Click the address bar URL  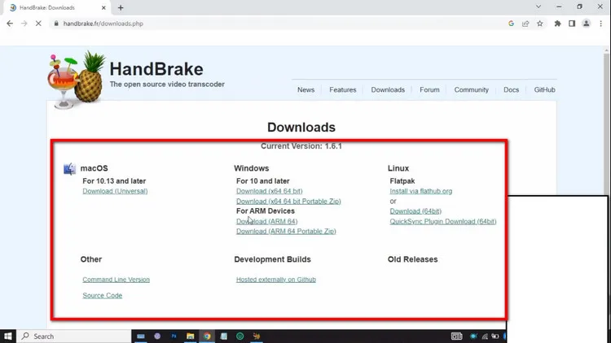[103, 24]
